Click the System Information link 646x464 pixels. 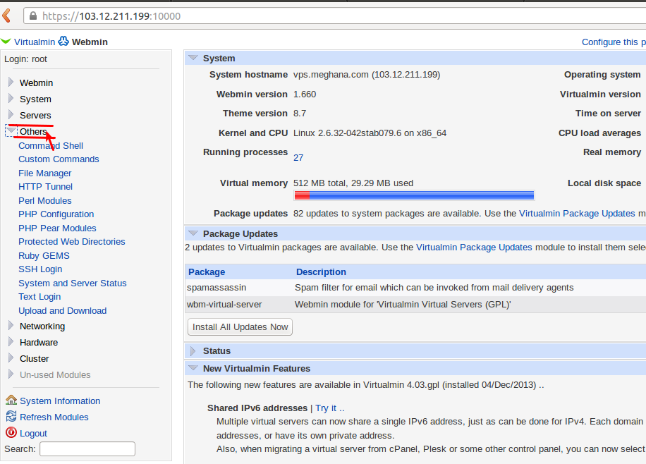point(60,401)
